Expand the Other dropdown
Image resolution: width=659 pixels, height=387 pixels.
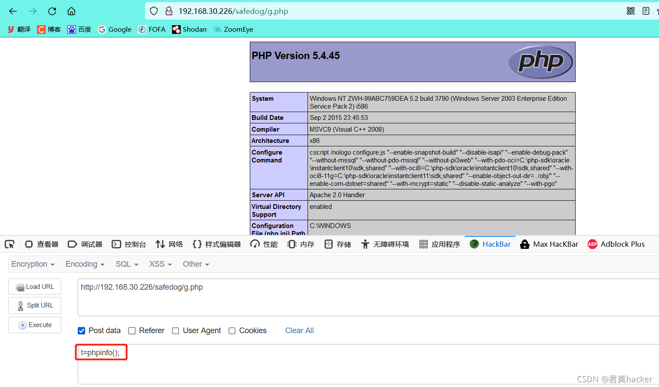pyautogui.click(x=196, y=264)
